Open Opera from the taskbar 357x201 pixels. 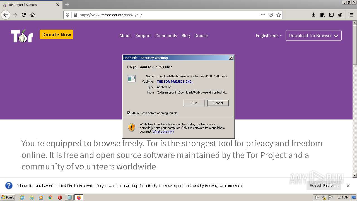[60, 197]
